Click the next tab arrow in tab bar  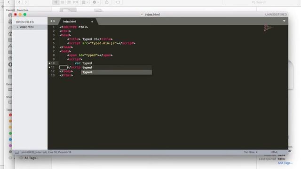click(55, 21)
